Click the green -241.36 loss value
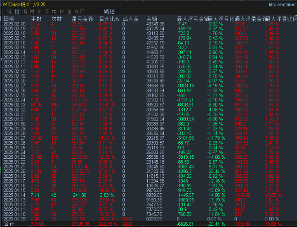This screenshot has height=227, width=297. pos(78,195)
